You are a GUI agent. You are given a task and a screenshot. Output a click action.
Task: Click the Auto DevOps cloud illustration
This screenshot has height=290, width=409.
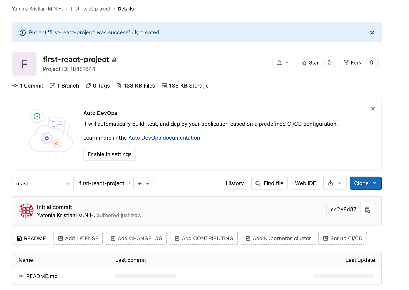(51, 130)
